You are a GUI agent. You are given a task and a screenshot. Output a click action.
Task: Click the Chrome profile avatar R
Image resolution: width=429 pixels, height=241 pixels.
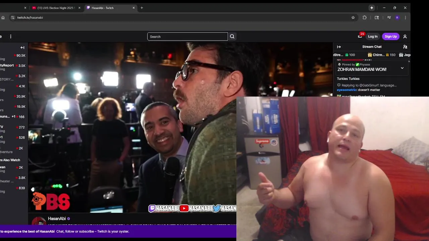tap(397, 18)
